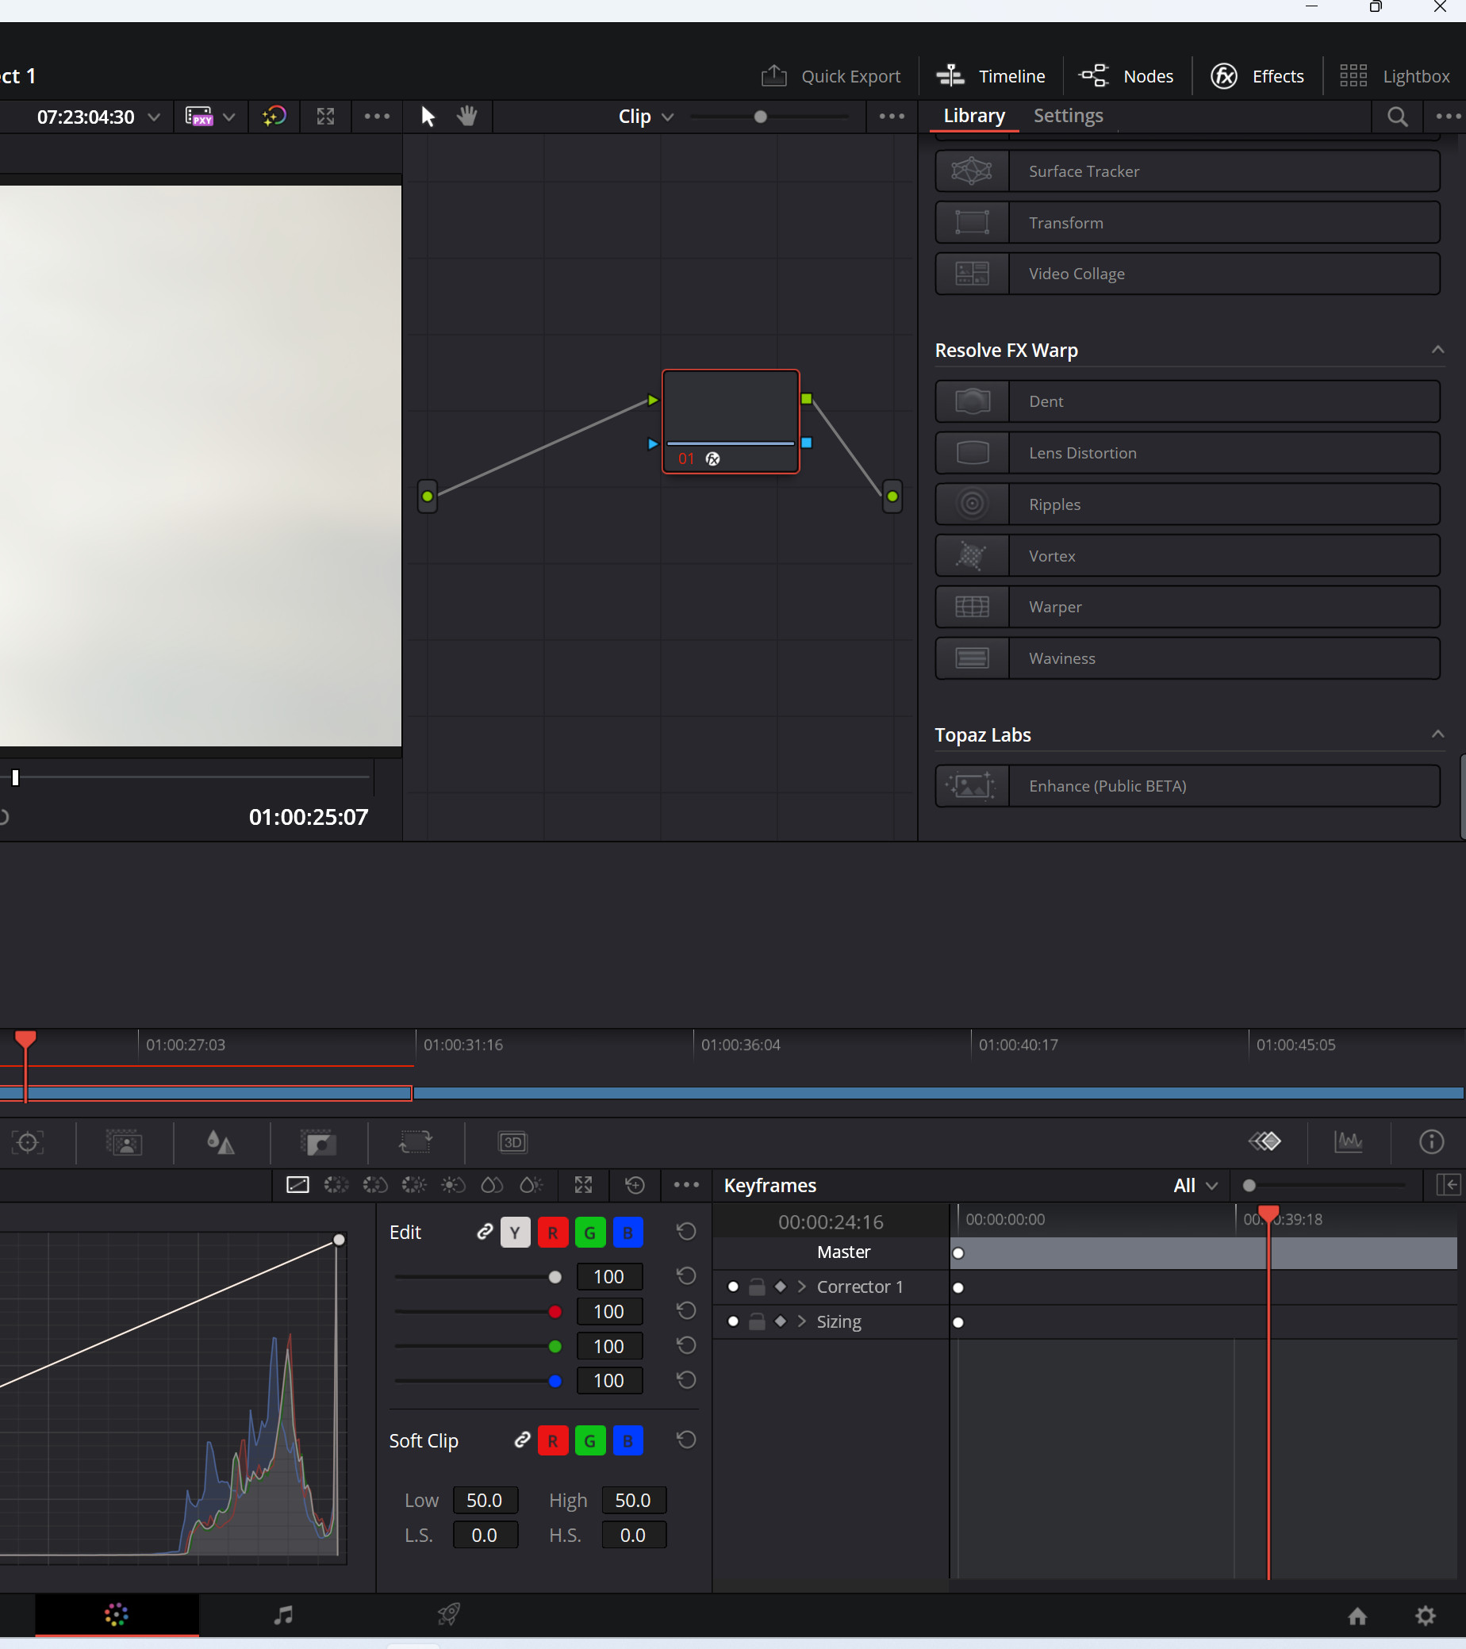Open the Key palette icon
This screenshot has height=1649, width=1466.
pos(319,1142)
